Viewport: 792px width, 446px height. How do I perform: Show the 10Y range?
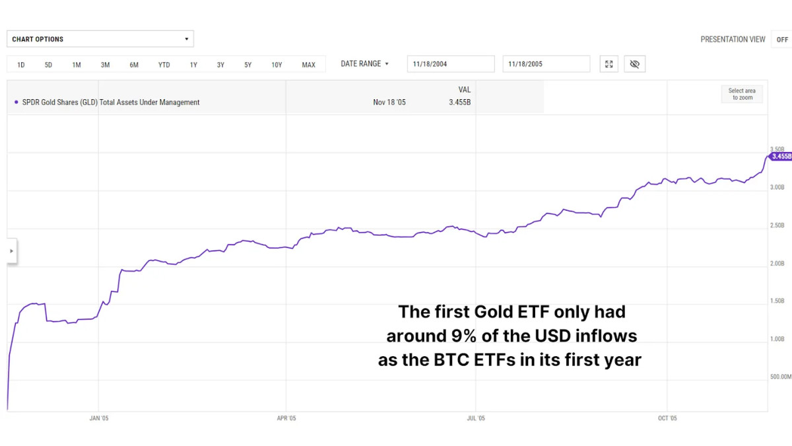tap(277, 65)
